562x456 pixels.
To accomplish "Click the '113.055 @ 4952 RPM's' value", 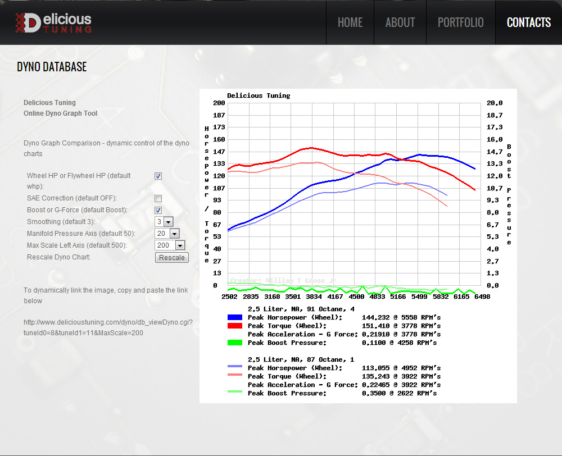I will pyautogui.click(x=401, y=368).
